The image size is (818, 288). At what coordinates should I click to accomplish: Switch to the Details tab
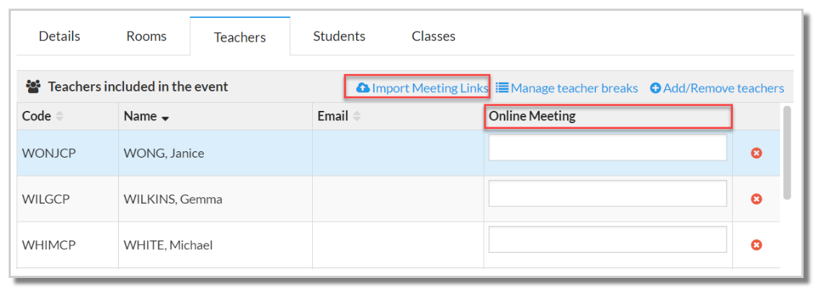(60, 36)
